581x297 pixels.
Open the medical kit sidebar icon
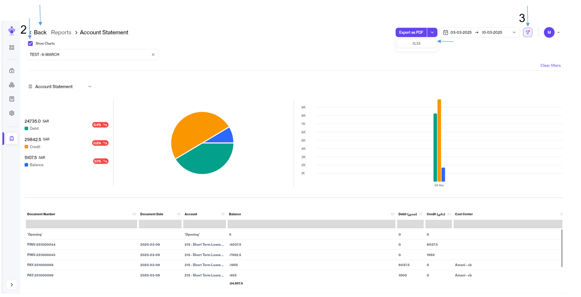12,71
